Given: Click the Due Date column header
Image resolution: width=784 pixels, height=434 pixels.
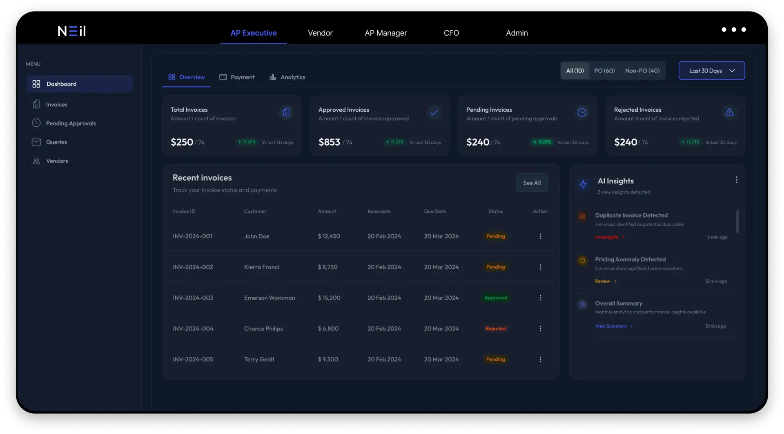Looking at the screenshot, I should click(x=435, y=211).
